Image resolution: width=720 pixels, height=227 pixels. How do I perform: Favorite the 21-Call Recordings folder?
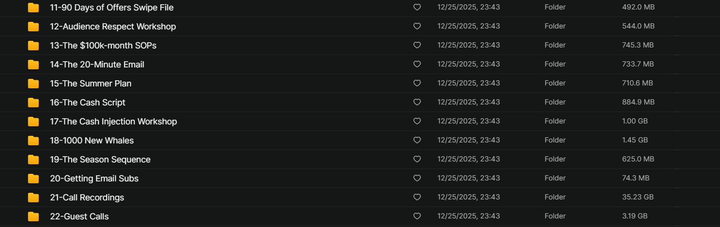pos(417,197)
